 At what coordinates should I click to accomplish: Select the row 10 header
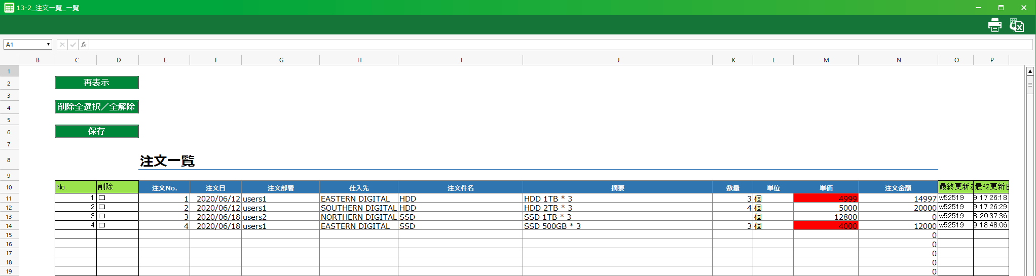[9, 187]
